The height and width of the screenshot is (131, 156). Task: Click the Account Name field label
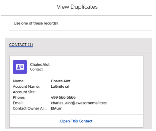[26, 86]
